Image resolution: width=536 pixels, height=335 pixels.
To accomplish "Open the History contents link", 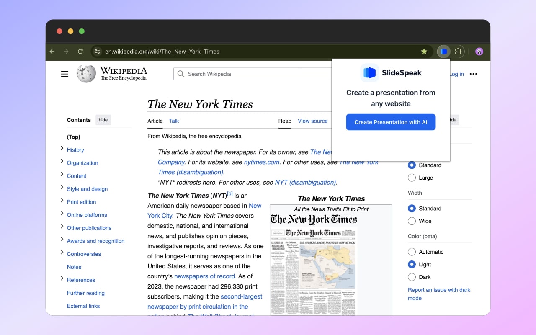I will (x=75, y=150).
